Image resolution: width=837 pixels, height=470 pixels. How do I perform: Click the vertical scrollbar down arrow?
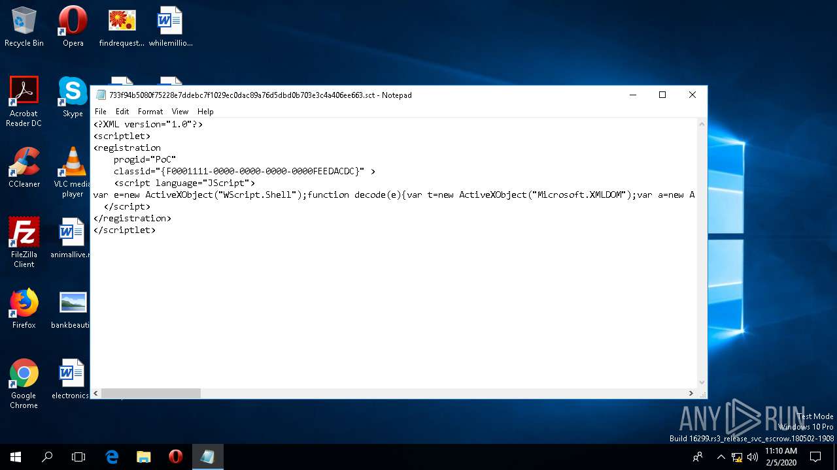coord(702,383)
